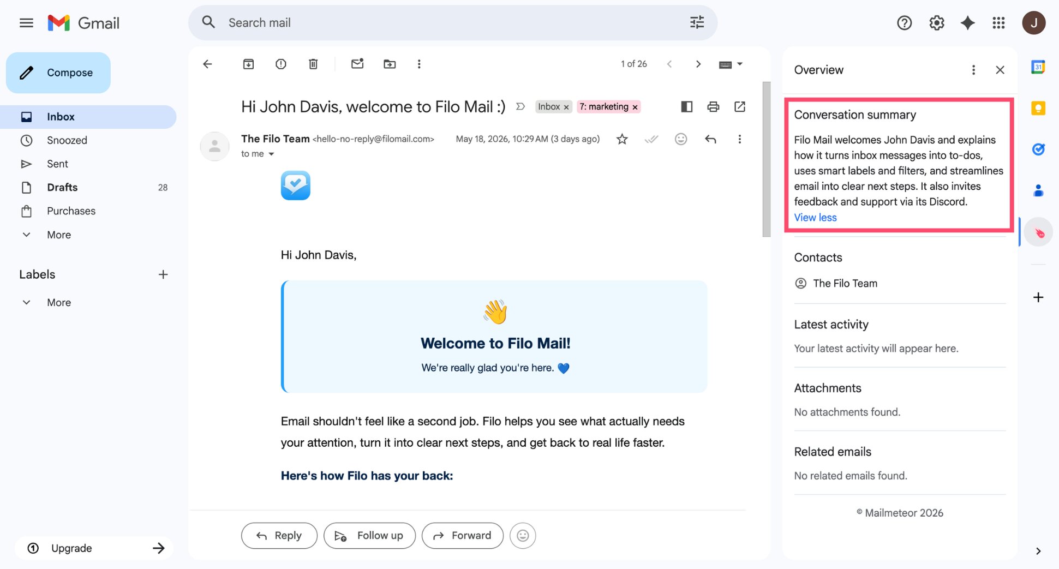Screen dimensions: 1059x569
Task: Expand recipient details 'to me' arrow
Action: (271, 154)
